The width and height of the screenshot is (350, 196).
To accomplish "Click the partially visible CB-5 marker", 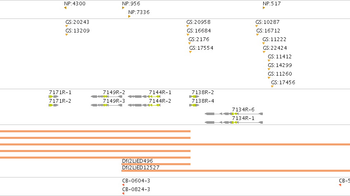I will pyautogui.click(x=340, y=185).
